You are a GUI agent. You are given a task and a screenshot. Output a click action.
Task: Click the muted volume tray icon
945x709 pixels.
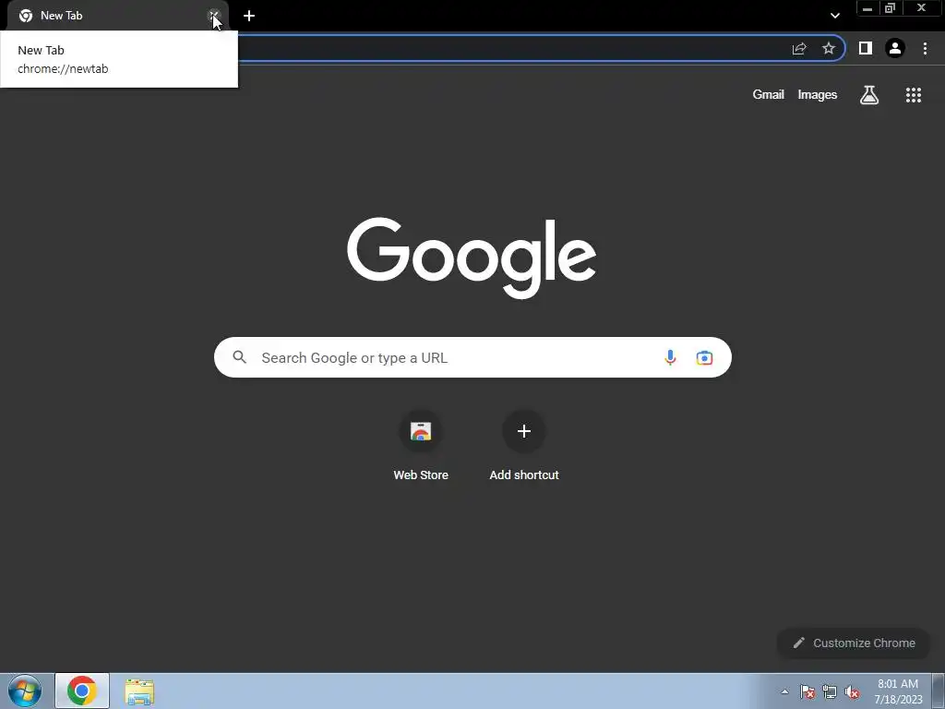pyautogui.click(x=852, y=692)
